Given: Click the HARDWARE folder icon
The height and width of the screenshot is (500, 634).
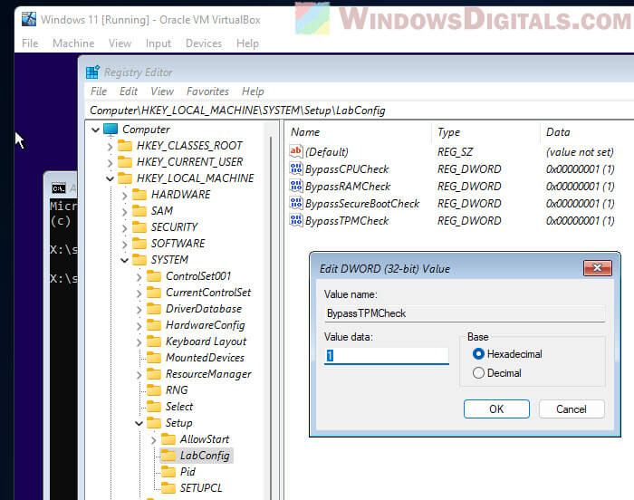Looking at the screenshot, I should click(139, 195).
